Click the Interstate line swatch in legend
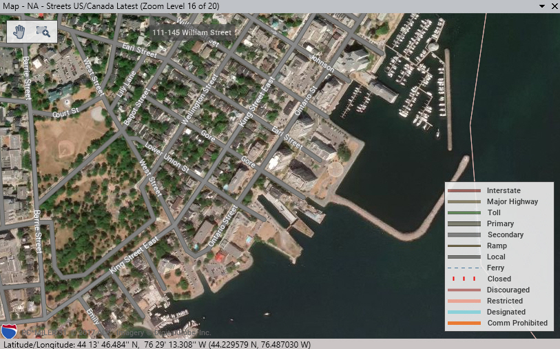This screenshot has width=560, height=349. 464,190
